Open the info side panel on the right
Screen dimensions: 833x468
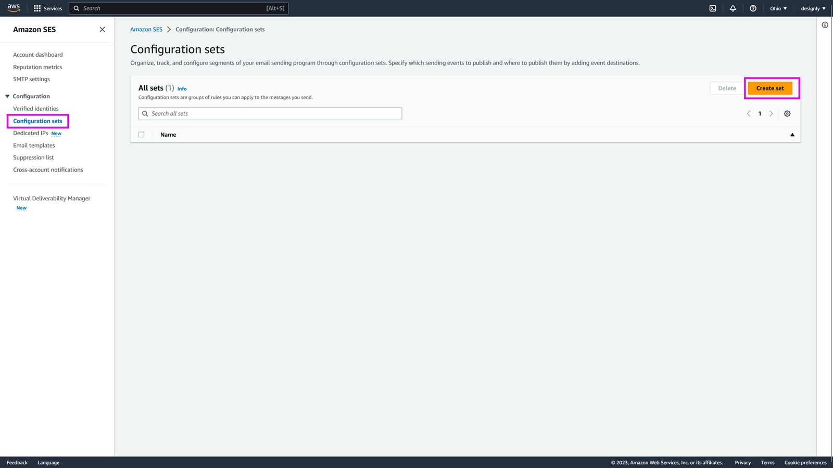point(825,24)
